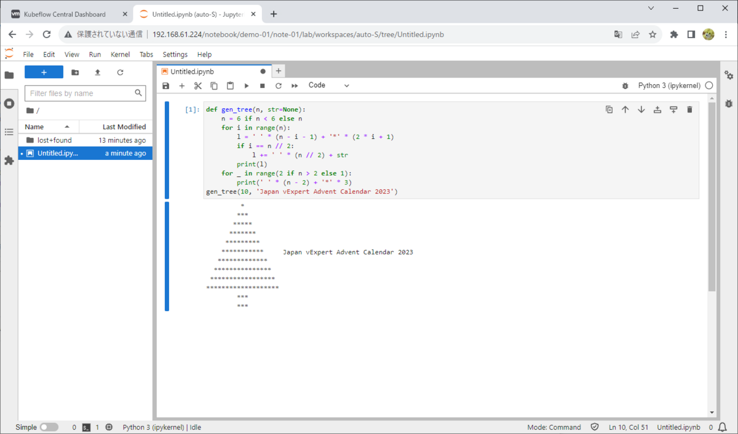Open the File menu
The height and width of the screenshot is (434, 738).
pos(28,54)
